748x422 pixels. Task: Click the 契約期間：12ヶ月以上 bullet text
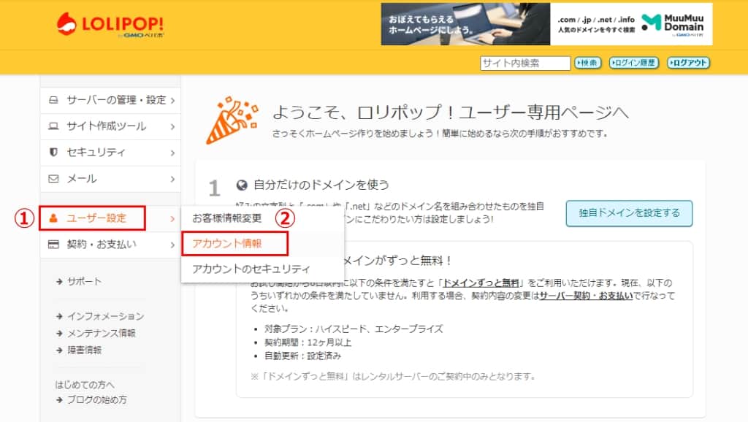[x=308, y=342]
